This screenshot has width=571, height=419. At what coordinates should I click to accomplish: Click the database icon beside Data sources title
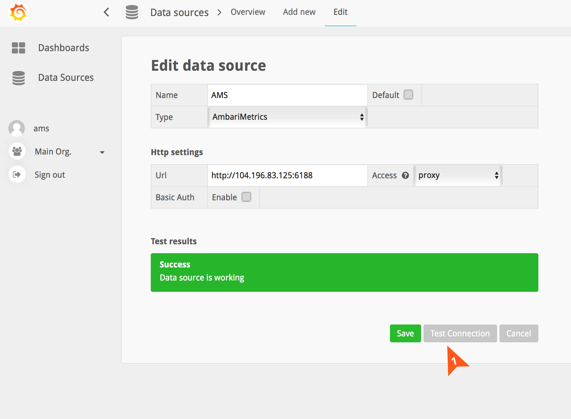pos(132,12)
